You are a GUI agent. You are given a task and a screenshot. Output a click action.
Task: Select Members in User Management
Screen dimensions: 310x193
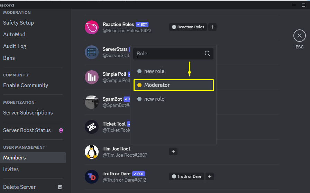tap(33, 158)
